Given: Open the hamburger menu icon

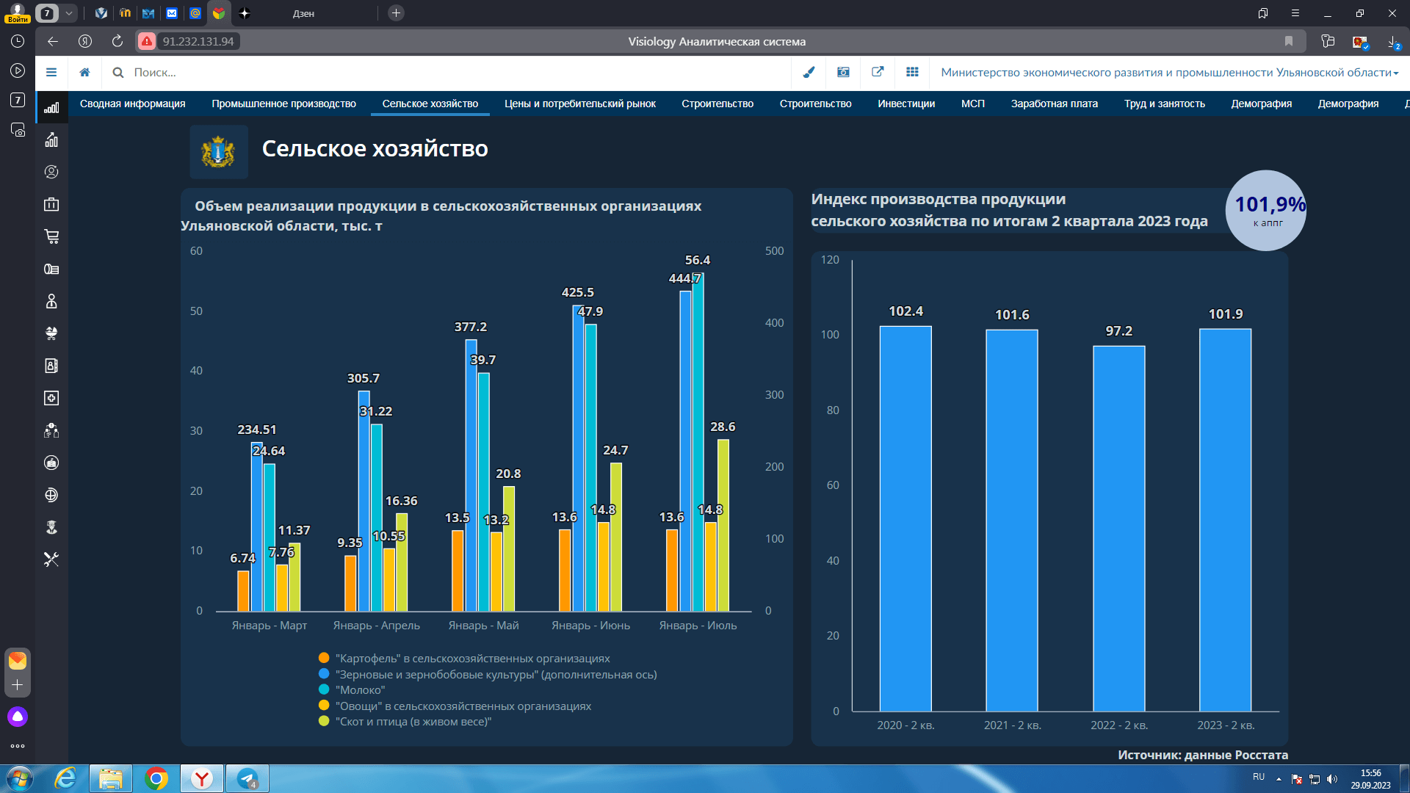Looking at the screenshot, I should (51, 72).
